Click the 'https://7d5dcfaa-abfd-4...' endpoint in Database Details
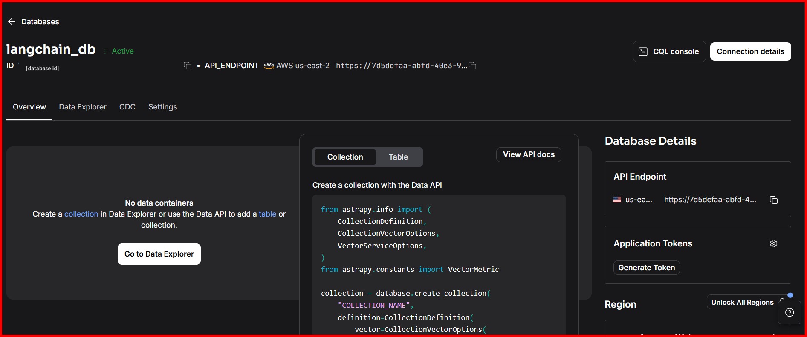This screenshot has height=337, width=807. coord(710,200)
